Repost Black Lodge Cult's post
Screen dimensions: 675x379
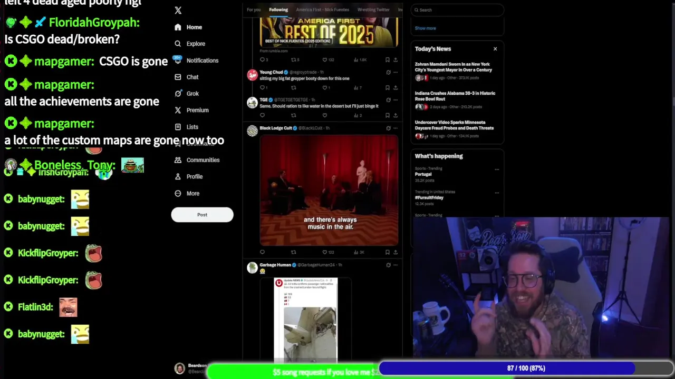[294, 252]
